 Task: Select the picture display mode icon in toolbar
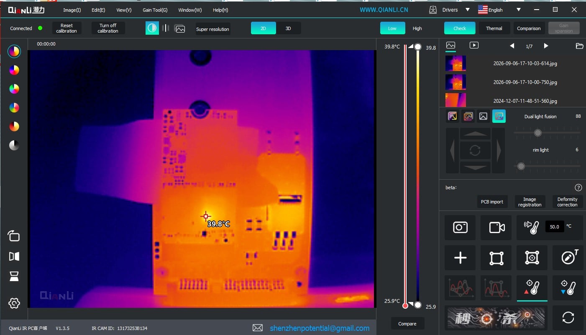point(180,29)
